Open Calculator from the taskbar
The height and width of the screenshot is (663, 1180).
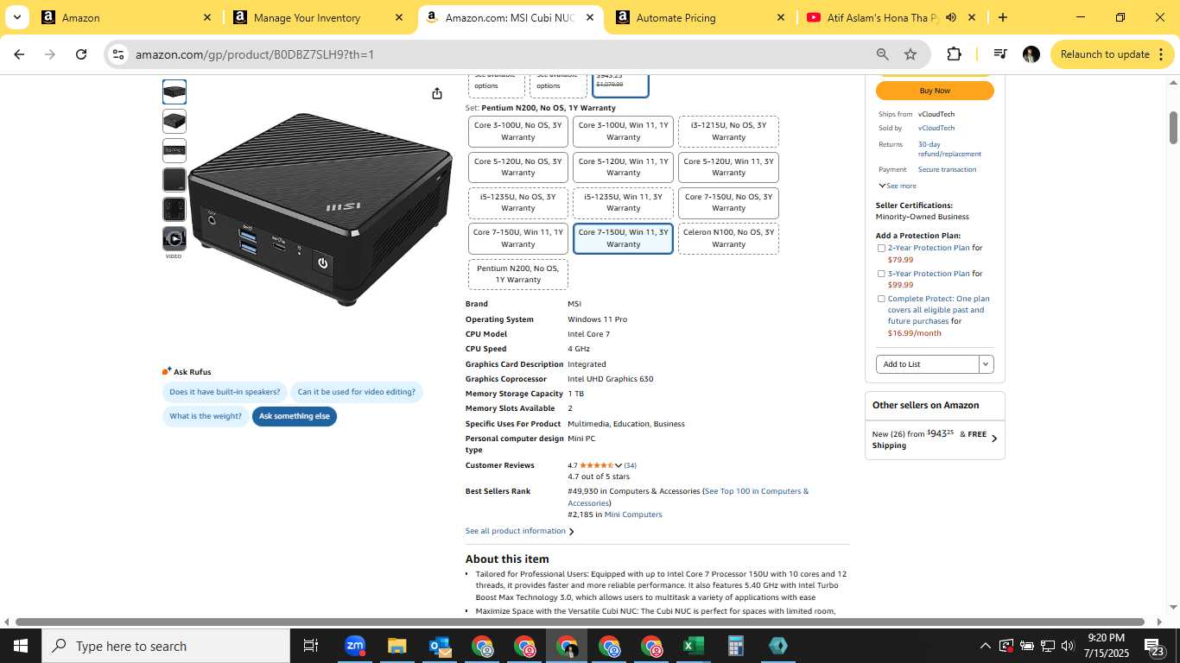point(735,646)
